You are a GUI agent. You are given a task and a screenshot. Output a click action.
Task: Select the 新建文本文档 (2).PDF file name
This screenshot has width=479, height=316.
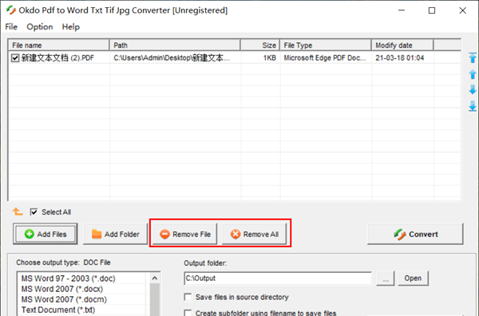57,57
